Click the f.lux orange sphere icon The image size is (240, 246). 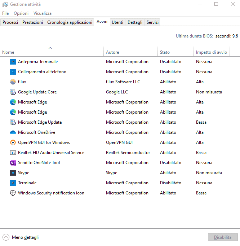click(x=13, y=82)
